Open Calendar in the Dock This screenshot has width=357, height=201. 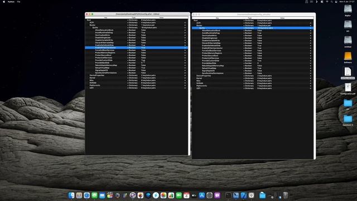pyautogui.click(x=186, y=195)
